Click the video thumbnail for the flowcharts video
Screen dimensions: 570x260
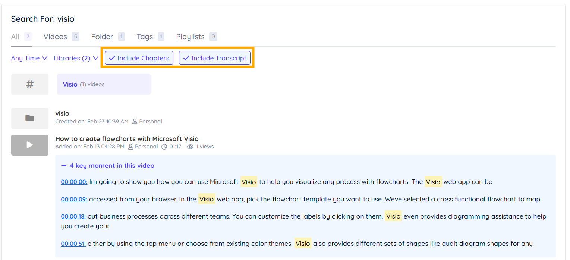[x=29, y=145]
